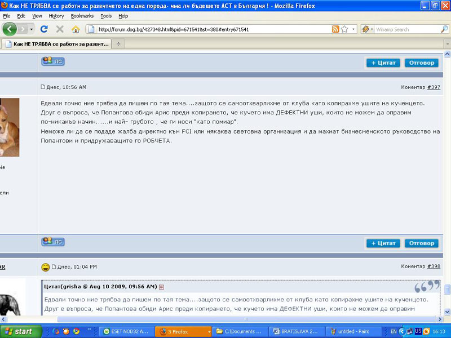Screen dimensions: 451x338
Task: Subscribe via the orange RSS feed icon
Action: (x=335, y=29)
